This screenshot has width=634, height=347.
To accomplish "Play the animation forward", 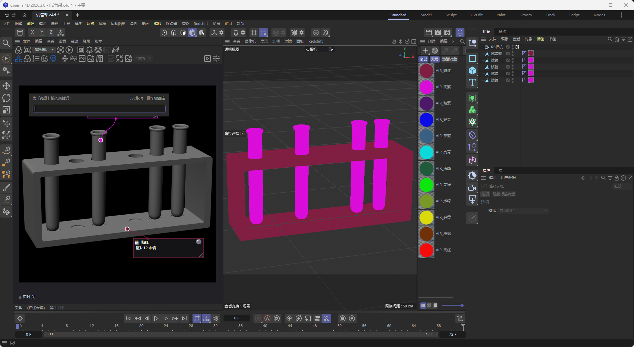I will point(156,318).
